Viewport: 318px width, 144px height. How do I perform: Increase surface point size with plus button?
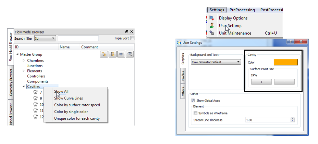pos(261,82)
